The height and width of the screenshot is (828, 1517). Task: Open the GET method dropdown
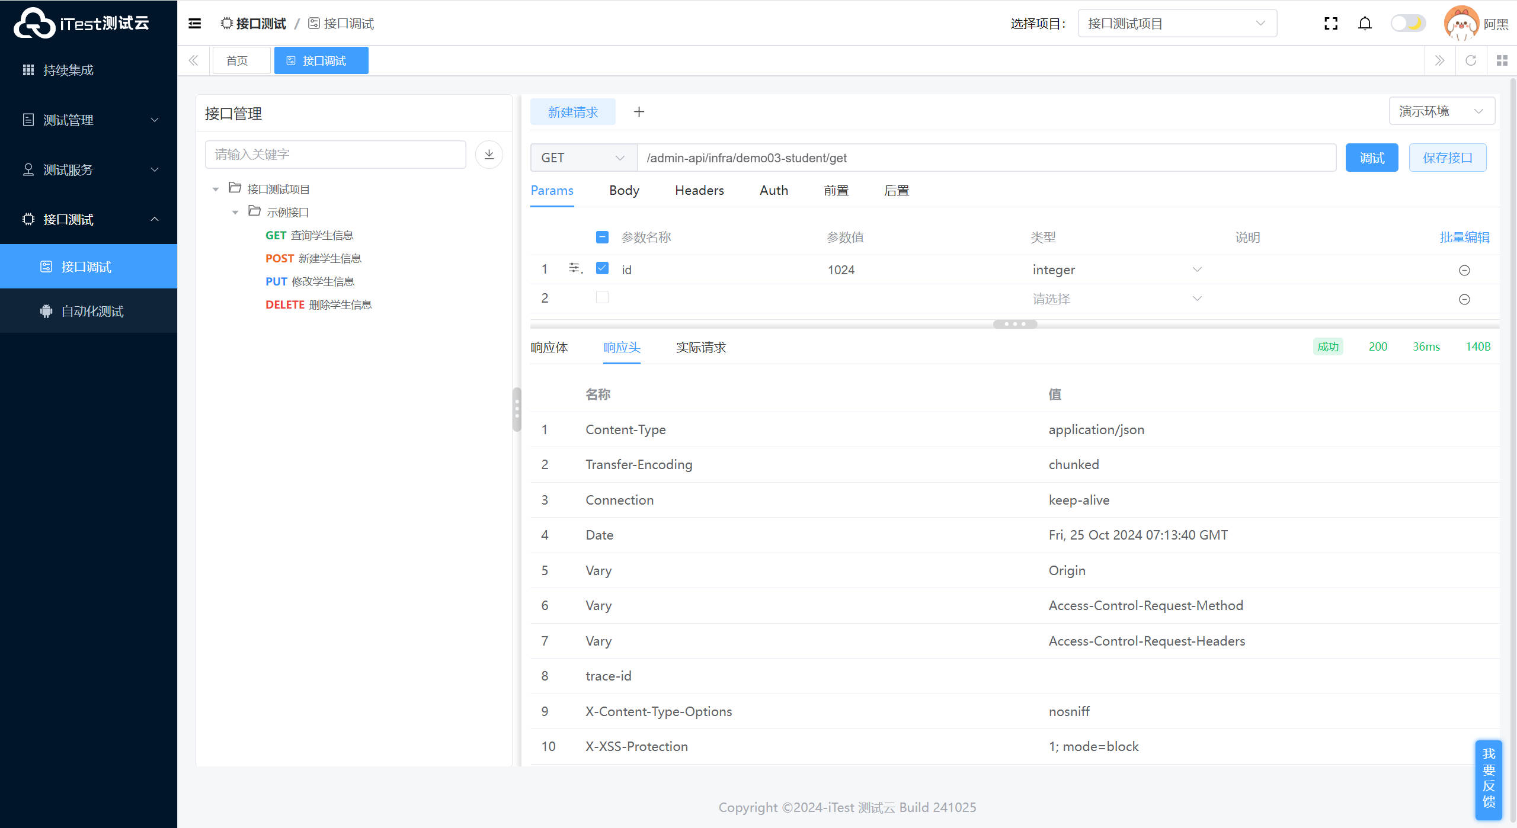coord(583,158)
